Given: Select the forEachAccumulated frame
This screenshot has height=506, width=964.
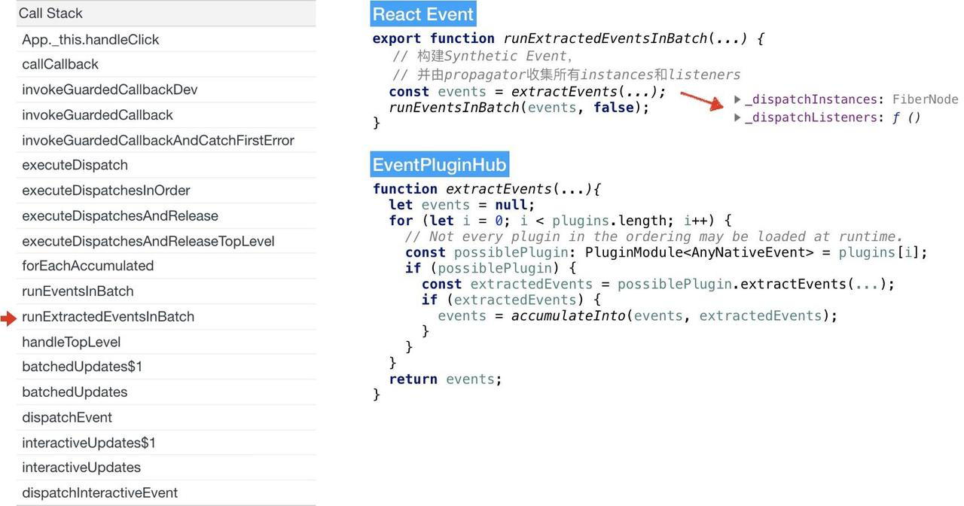Looking at the screenshot, I should [166, 266].
